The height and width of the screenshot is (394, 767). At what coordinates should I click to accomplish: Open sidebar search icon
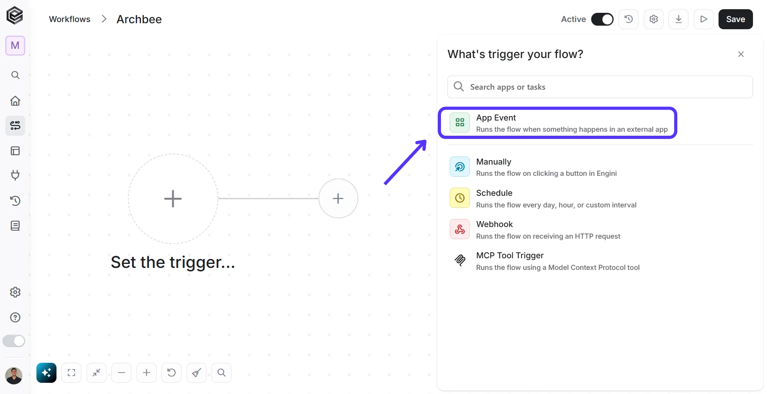15,75
